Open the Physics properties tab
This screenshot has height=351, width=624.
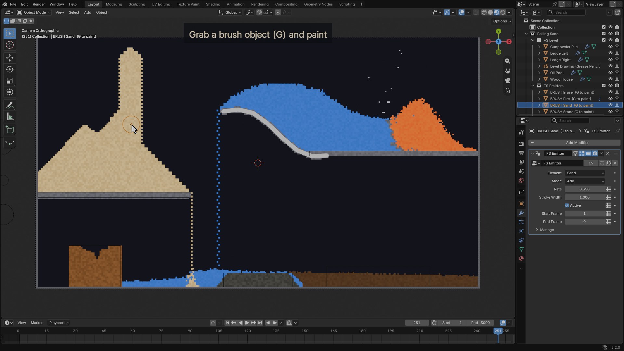[x=521, y=231]
